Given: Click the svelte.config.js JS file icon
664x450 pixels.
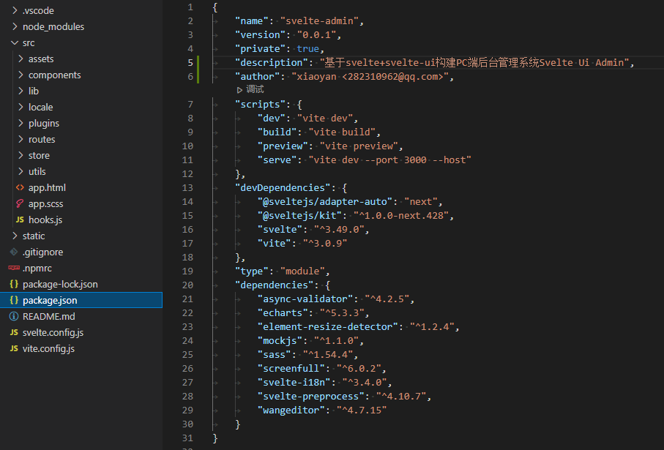Looking at the screenshot, I should pos(14,332).
